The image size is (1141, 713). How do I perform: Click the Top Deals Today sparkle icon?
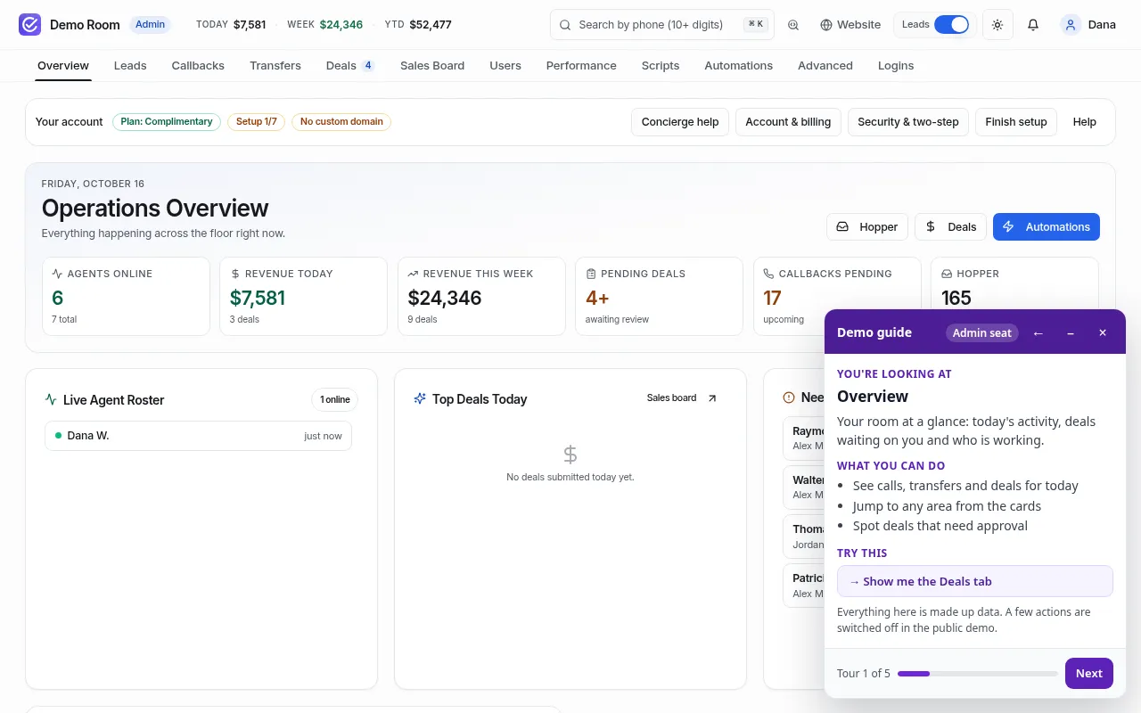[420, 398]
